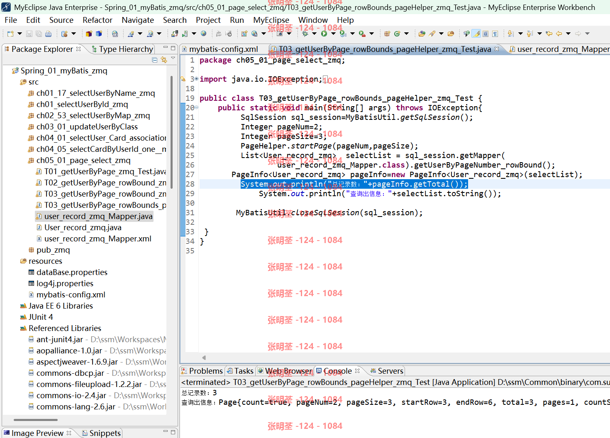Toggle Link with Editor in Package Explorer
This screenshot has width=610, height=438.
tap(164, 60)
